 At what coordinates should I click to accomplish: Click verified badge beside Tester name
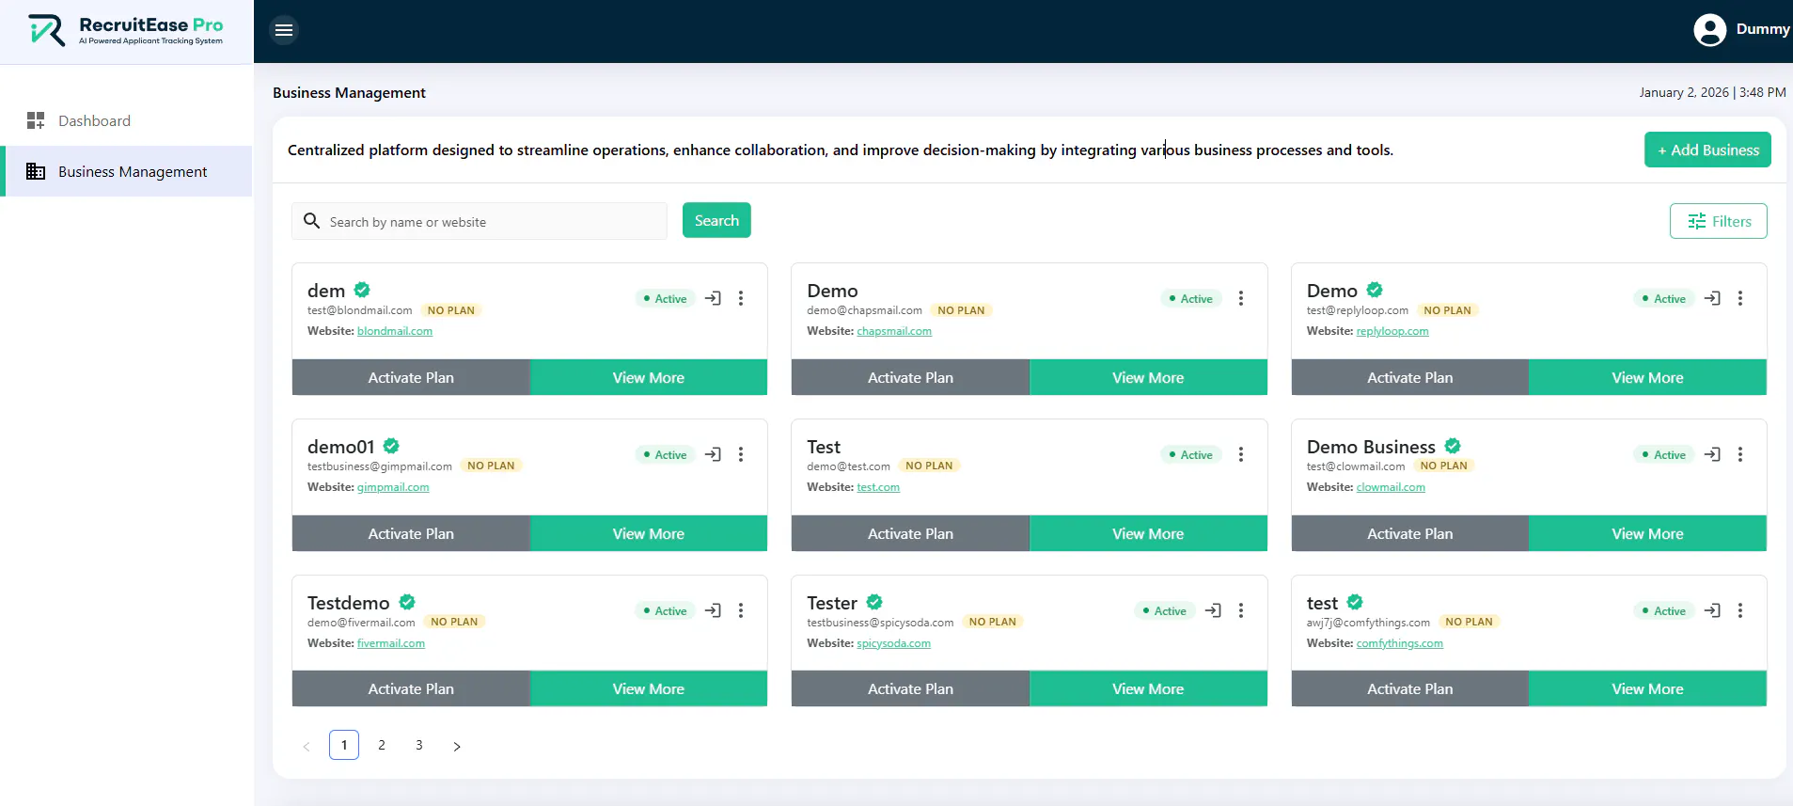[x=874, y=602]
